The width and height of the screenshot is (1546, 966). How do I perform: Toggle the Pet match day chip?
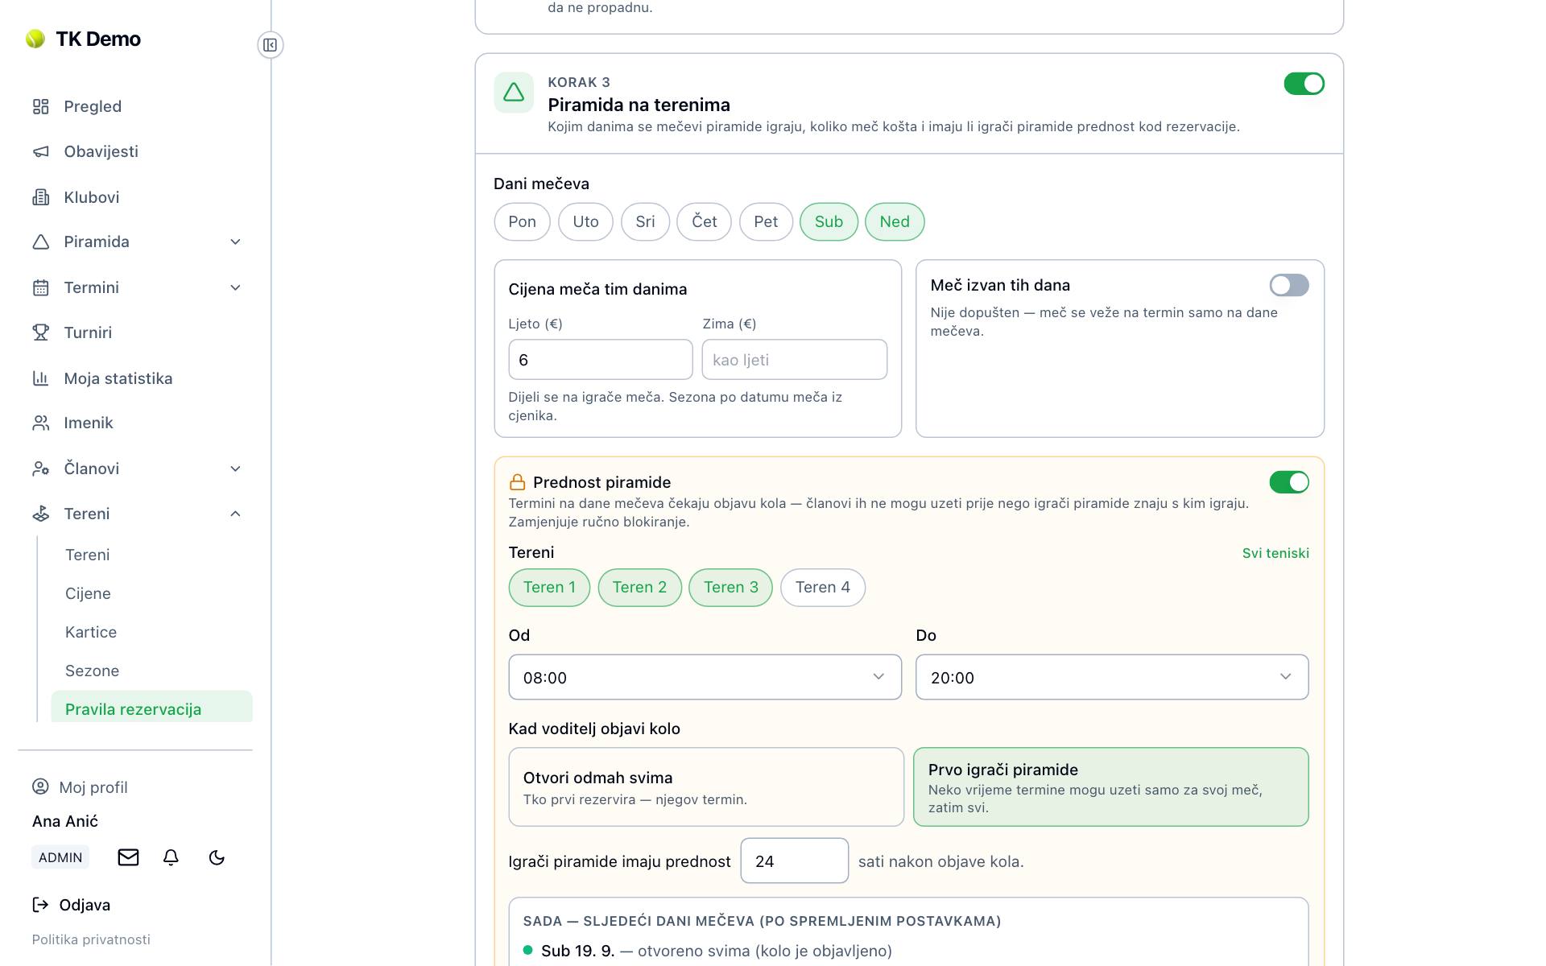tap(766, 221)
